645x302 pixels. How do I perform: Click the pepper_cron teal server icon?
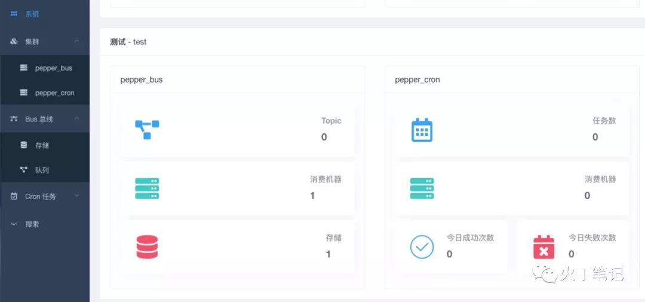pos(422,189)
